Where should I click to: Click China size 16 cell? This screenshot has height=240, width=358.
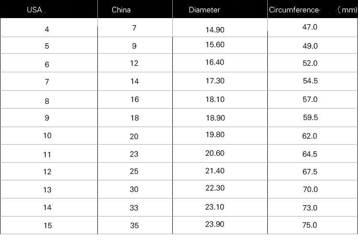(135, 100)
